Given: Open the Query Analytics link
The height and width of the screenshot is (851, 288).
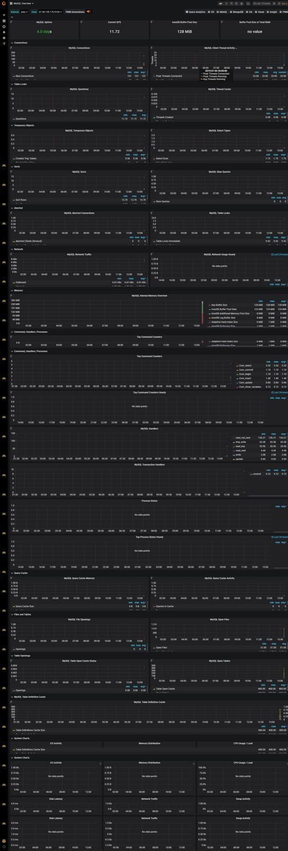Looking at the screenshot, I should pyautogui.click(x=196, y=12).
